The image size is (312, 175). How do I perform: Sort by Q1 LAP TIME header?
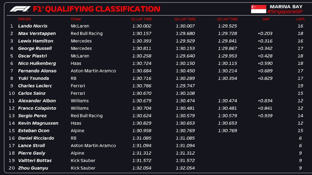point(141,19)
